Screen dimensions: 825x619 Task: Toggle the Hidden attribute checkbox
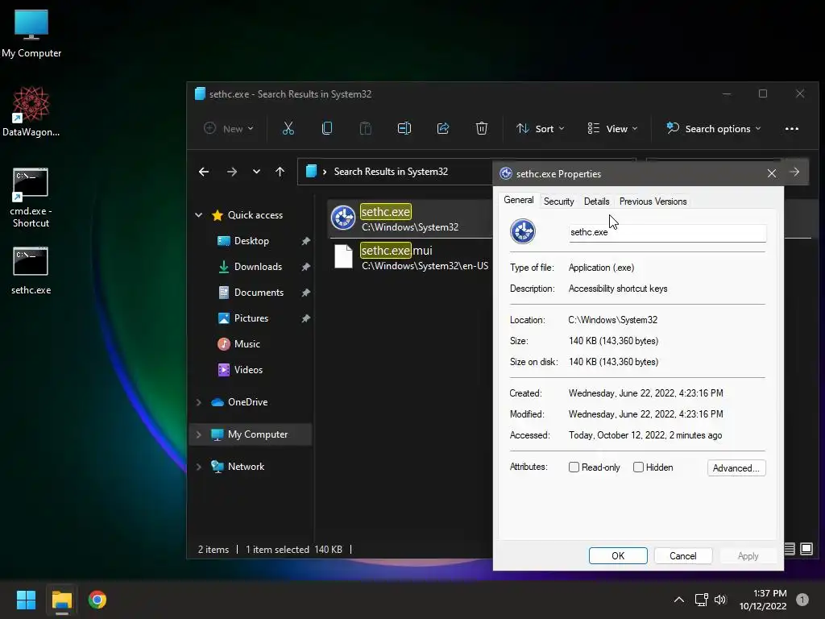point(638,467)
